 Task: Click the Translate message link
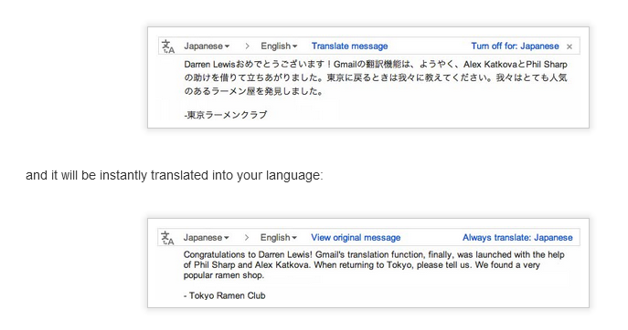349,46
